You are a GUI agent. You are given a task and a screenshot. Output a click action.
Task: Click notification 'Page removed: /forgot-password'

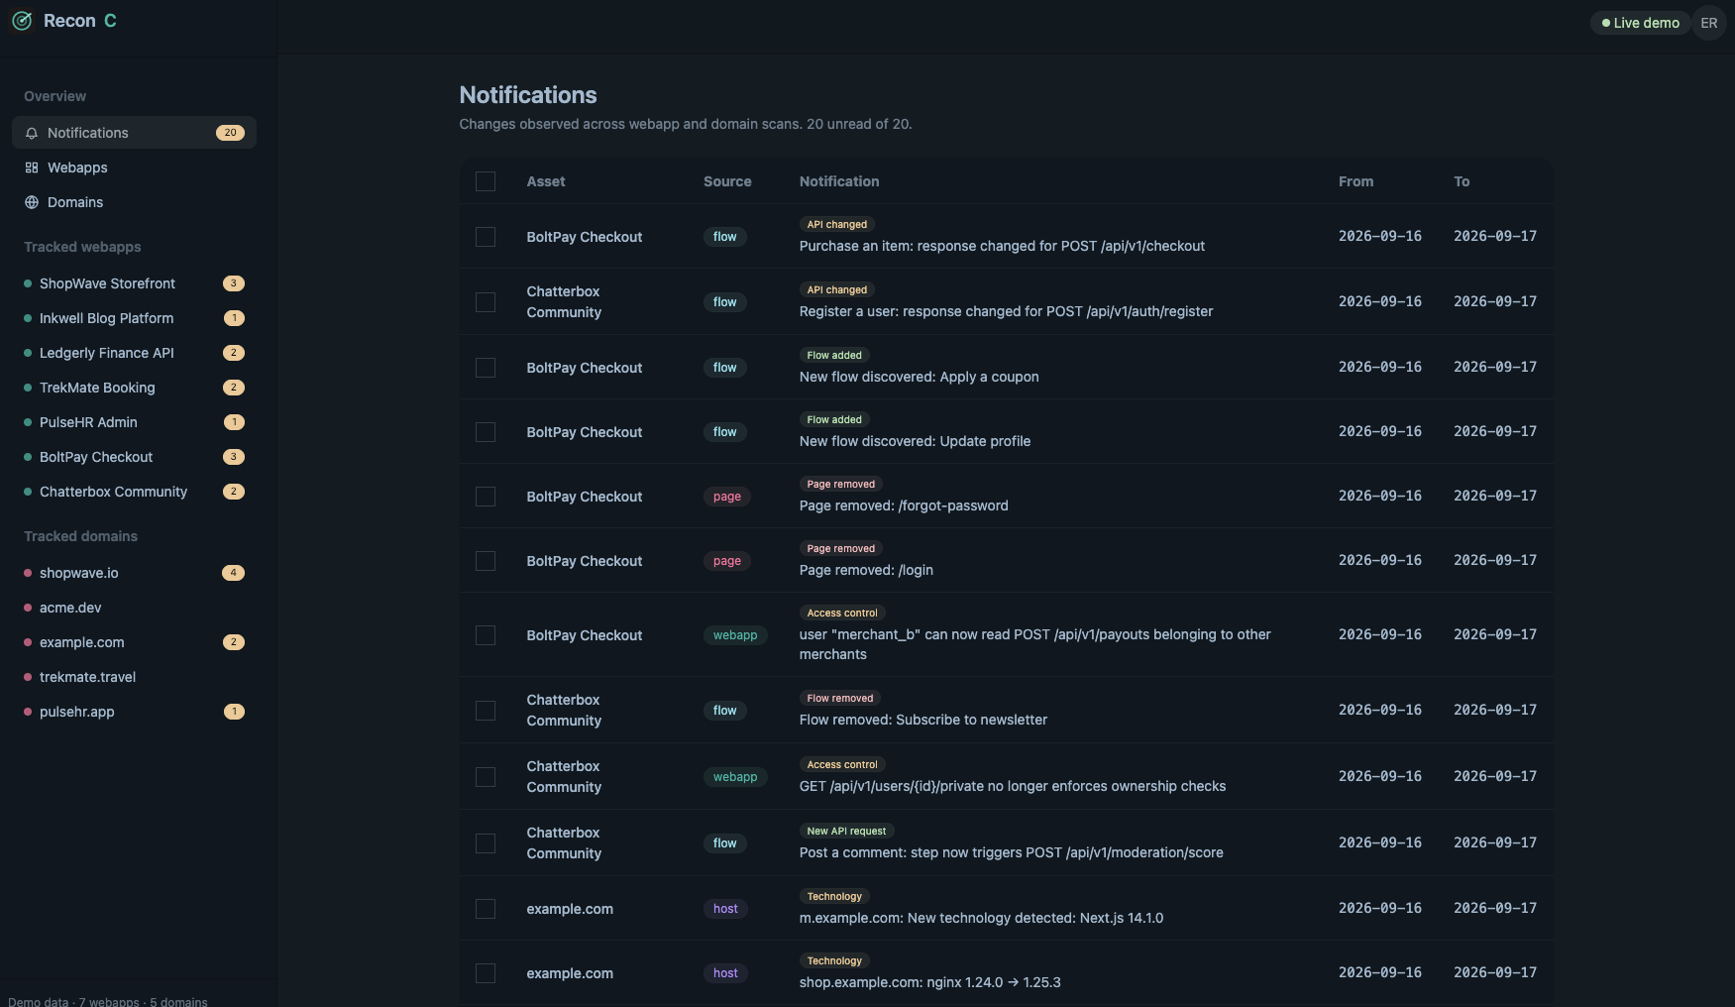tap(904, 505)
